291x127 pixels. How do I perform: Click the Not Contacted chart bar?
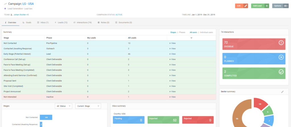[x=46, y=117]
